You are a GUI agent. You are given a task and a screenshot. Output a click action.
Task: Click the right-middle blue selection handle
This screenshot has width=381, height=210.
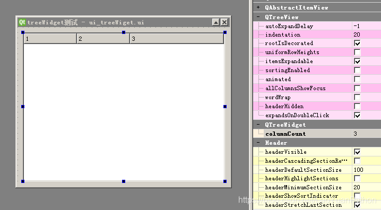click(x=225, y=107)
